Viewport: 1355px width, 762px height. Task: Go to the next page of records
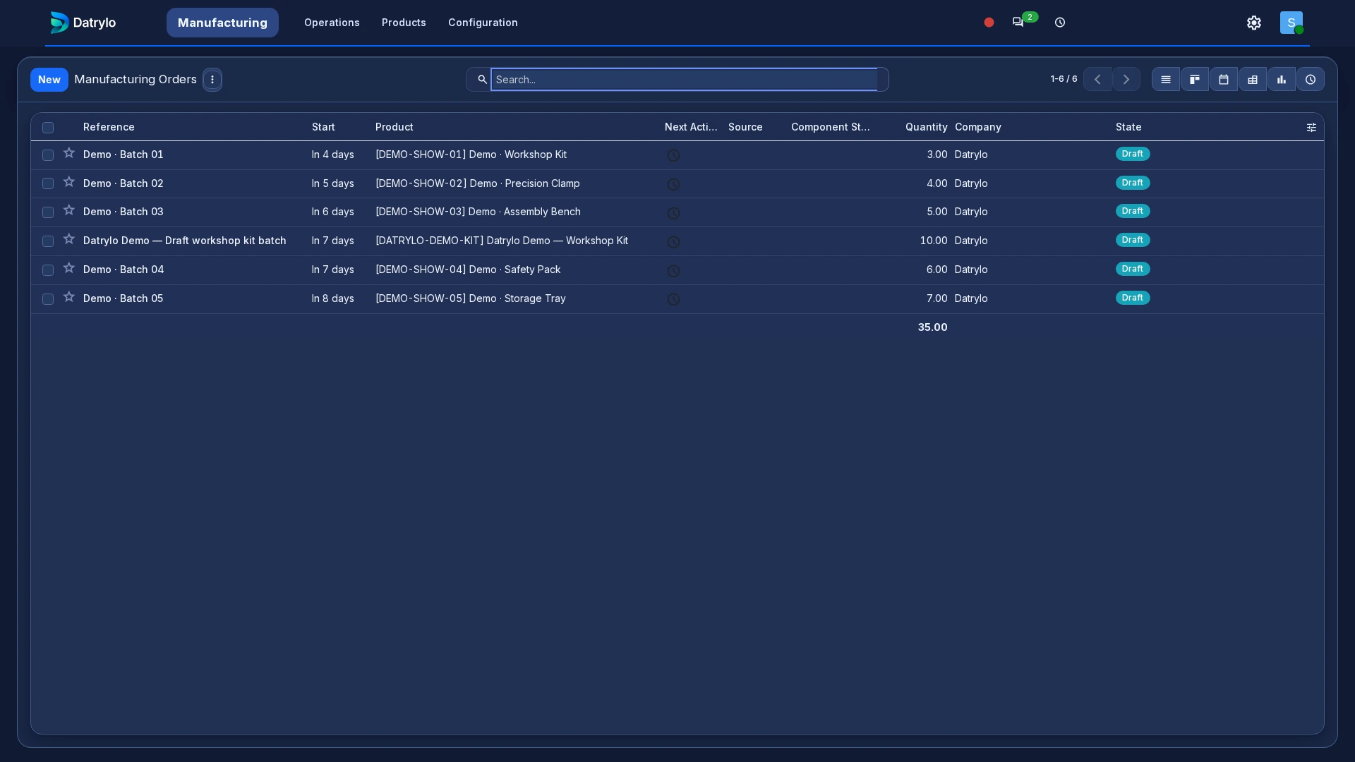tap(1126, 80)
